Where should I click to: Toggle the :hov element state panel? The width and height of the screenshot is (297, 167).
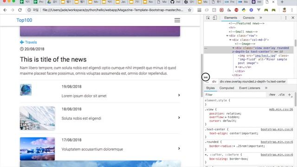coord(272,95)
